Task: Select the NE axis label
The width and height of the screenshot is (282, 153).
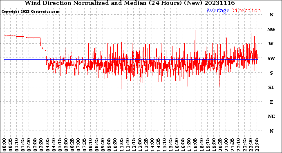Action: click(271, 117)
